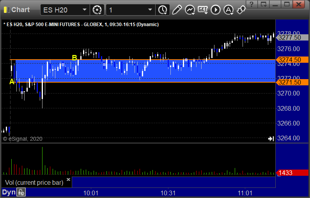Screen dimensions: 310x198
Task: Click the 1433 volume value label
Action: [292, 173]
